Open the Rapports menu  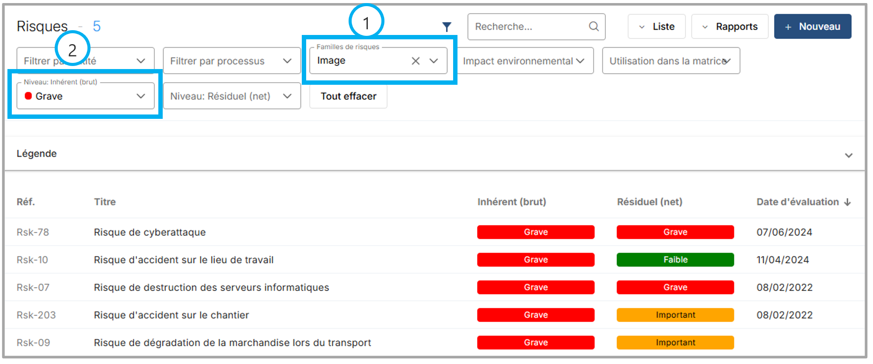[730, 27]
